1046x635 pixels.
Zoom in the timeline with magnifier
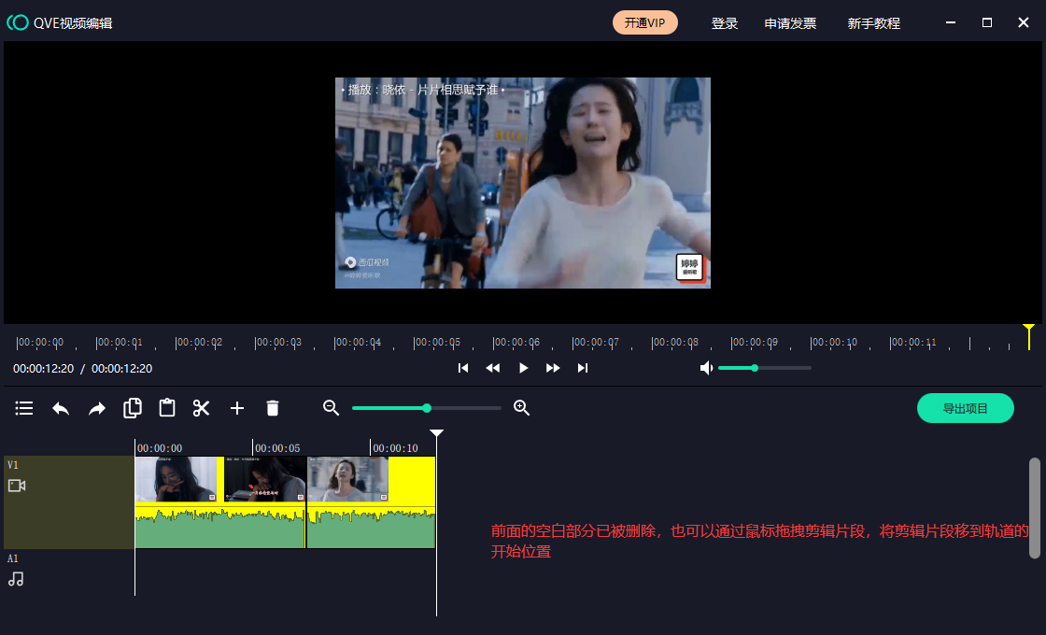click(x=522, y=408)
